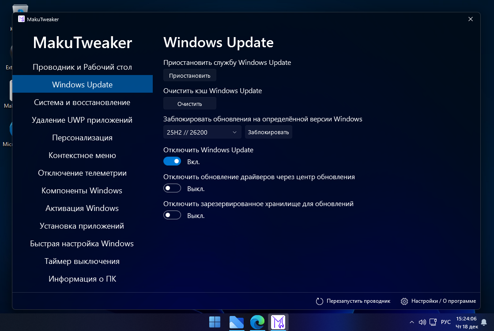
Task: Open the volume speaker tray icon
Action: click(x=422, y=322)
